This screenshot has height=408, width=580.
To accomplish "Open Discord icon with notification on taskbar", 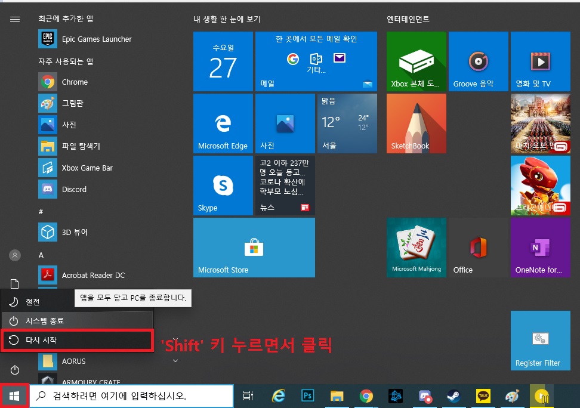I will click(425, 396).
